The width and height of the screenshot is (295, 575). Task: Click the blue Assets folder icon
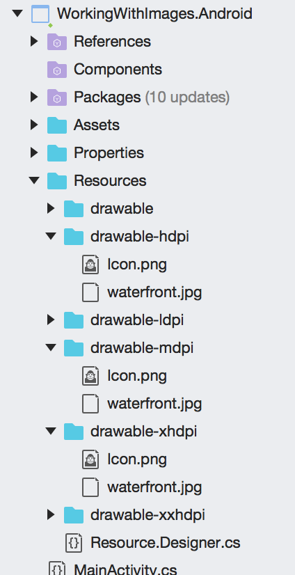tap(57, 125)
